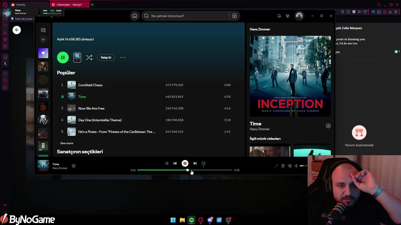The width and height of the screenshot is (401, 225).
Task: Mute the volume speaker icon
Action: pos(296,166)
